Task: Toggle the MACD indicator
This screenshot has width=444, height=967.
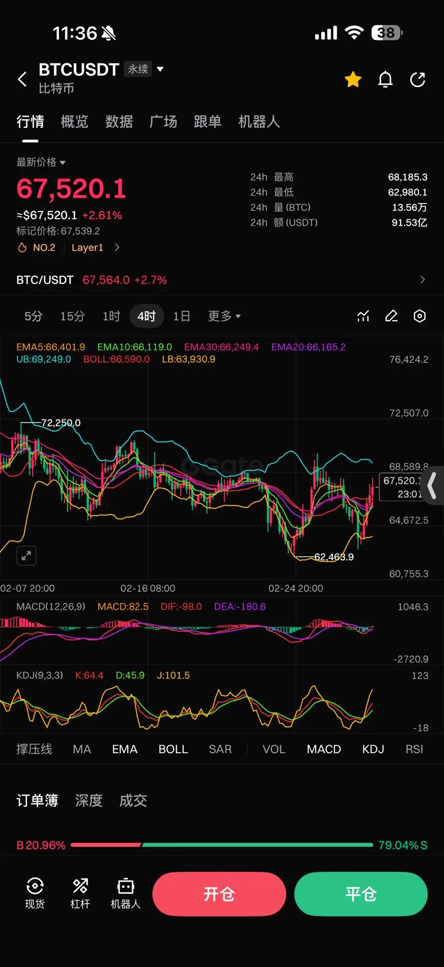Action: (x=324, y=749)
